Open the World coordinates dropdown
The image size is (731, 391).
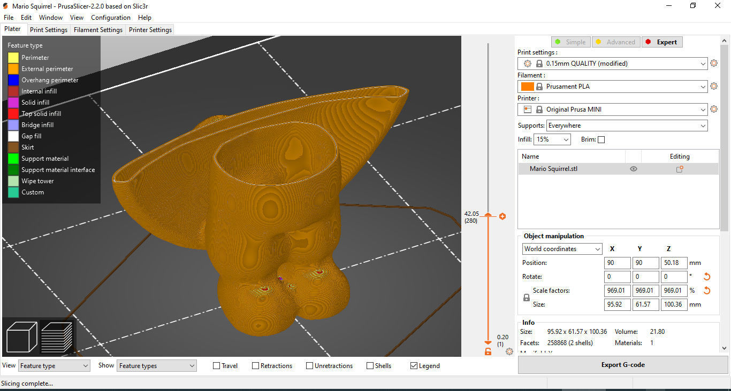(x=562, y=249)
